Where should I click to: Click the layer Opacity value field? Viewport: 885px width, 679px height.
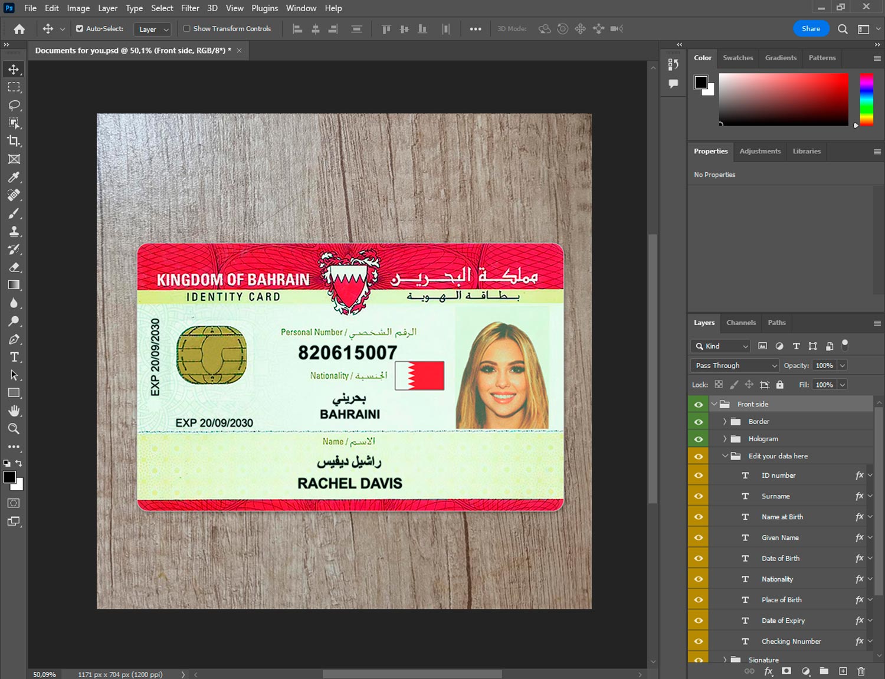[824, 365]
